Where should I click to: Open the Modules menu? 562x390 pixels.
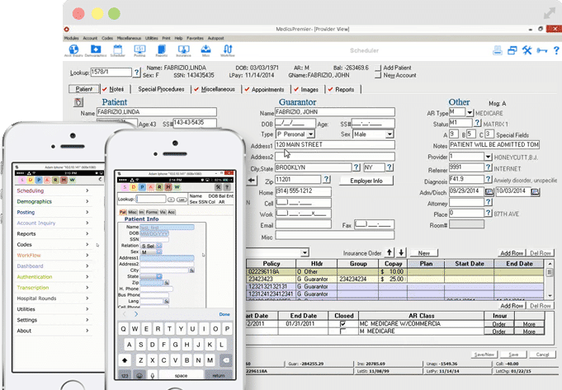click(71, 38)
